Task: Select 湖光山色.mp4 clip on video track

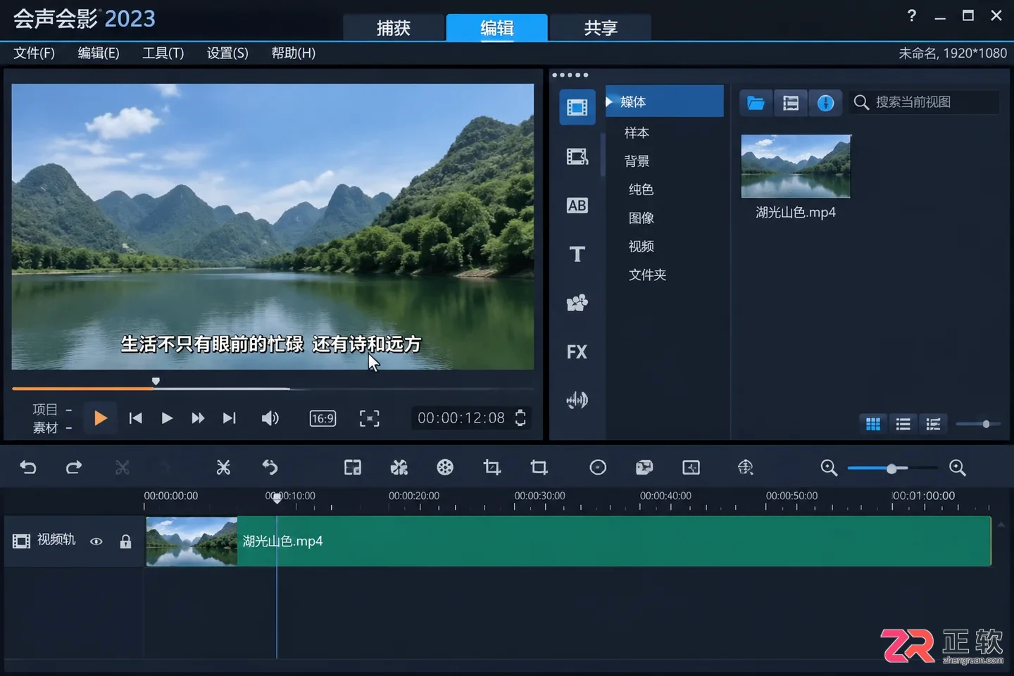Action: click(568, 541)
